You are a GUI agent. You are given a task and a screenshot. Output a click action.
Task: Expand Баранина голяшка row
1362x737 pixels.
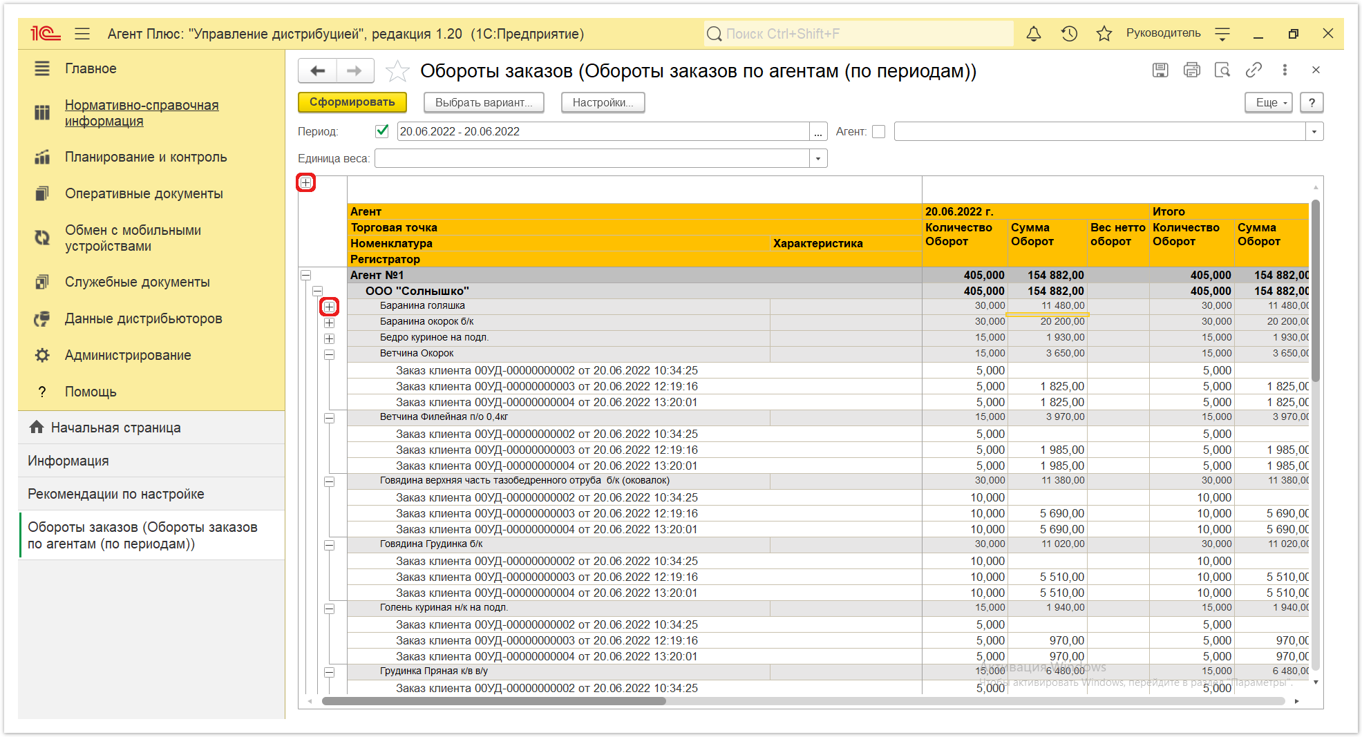tap(330, 306)
